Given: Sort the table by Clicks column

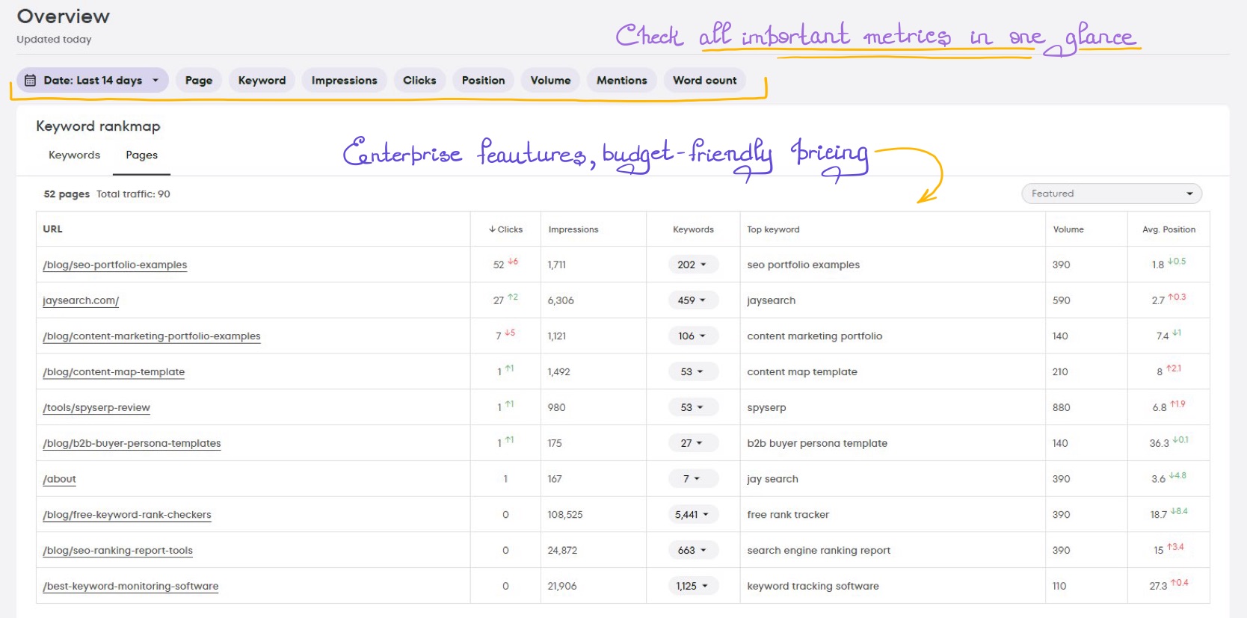Looking at the screenshot, I should point(505,229).
